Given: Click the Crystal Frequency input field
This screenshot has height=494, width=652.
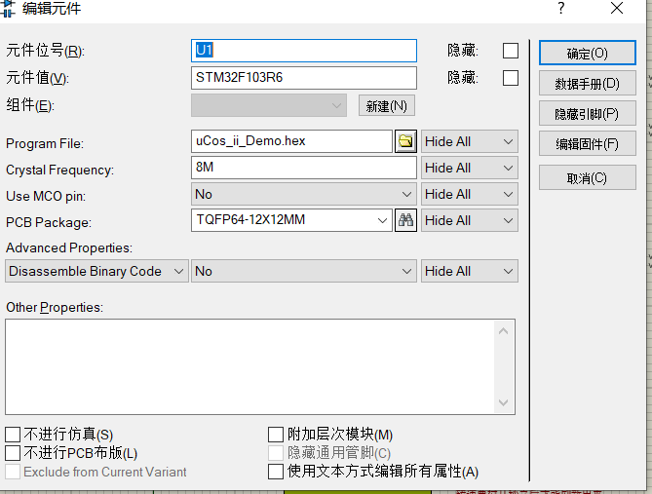Looking at the screenshot, I should (x=304, y=168).
